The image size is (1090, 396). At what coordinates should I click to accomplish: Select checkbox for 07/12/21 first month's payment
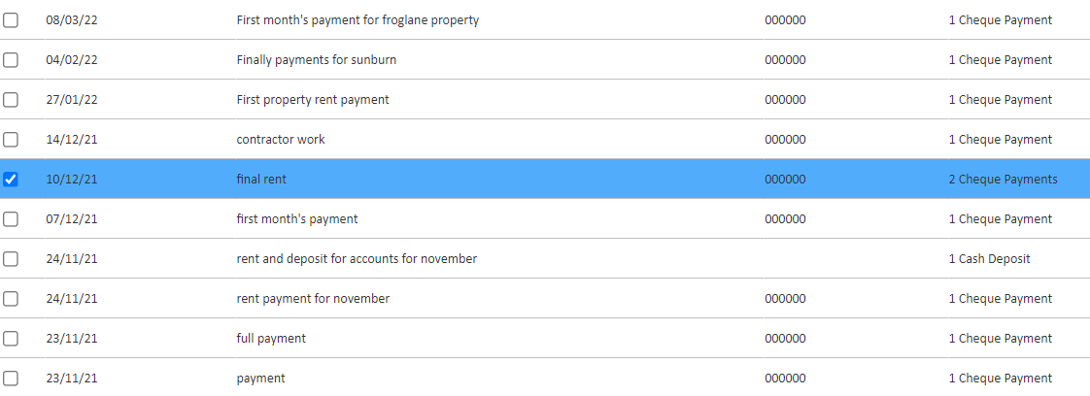click(x=11, y=219)
